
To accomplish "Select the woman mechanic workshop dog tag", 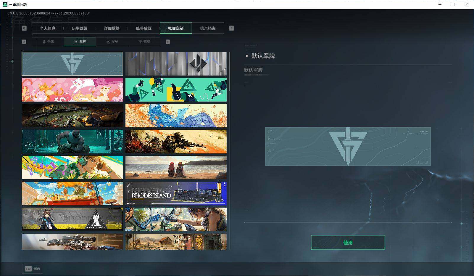I will pyautogui.click(x=176, y=219).
